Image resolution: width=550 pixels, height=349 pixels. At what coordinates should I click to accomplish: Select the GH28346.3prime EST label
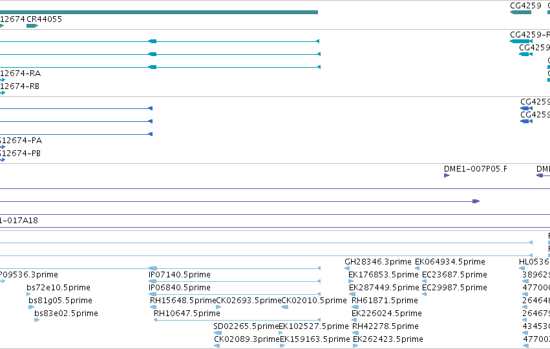tap(378, 262)
